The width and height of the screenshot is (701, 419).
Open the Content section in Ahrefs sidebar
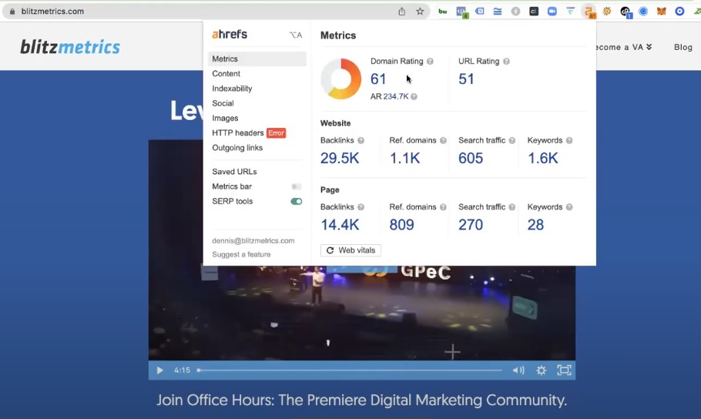[x=226, y=74]
